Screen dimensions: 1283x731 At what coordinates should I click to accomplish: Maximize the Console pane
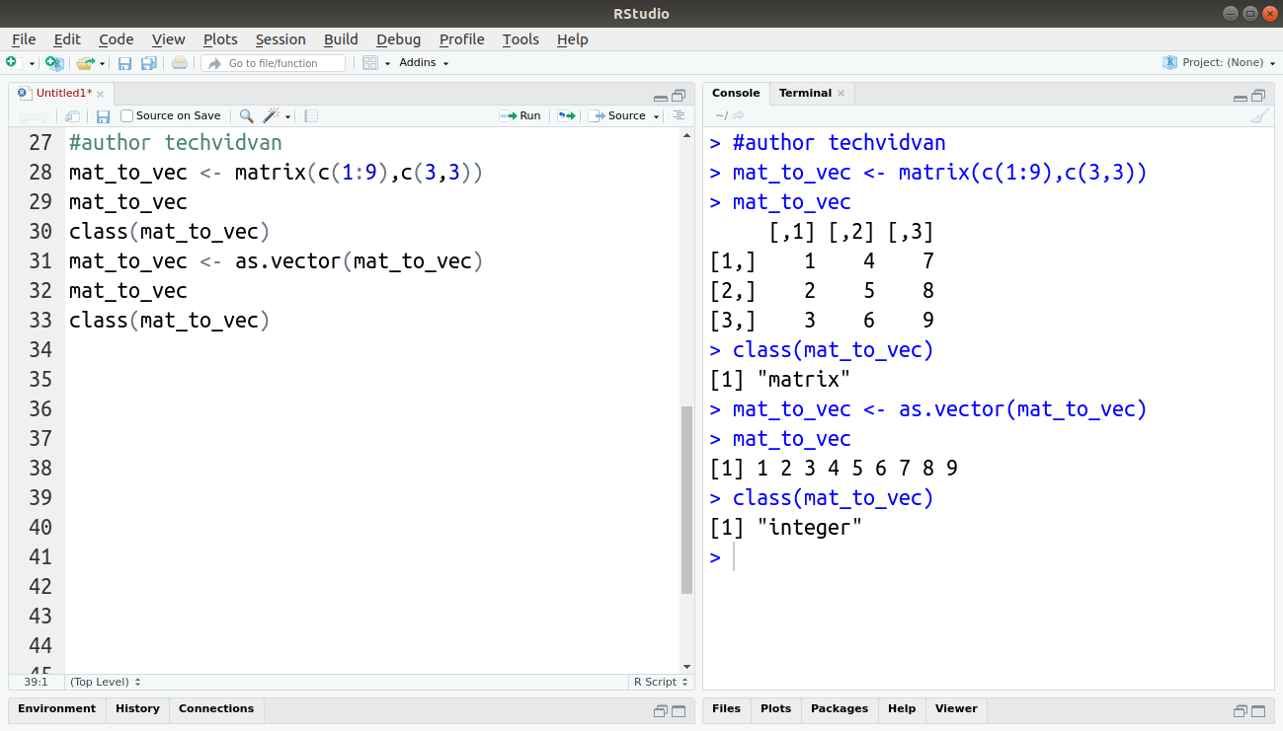tap(1258, 96)
